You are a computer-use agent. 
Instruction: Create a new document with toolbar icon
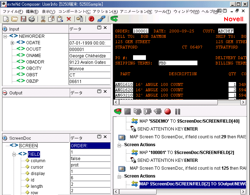pyautogui.click(x=6, y=19)
